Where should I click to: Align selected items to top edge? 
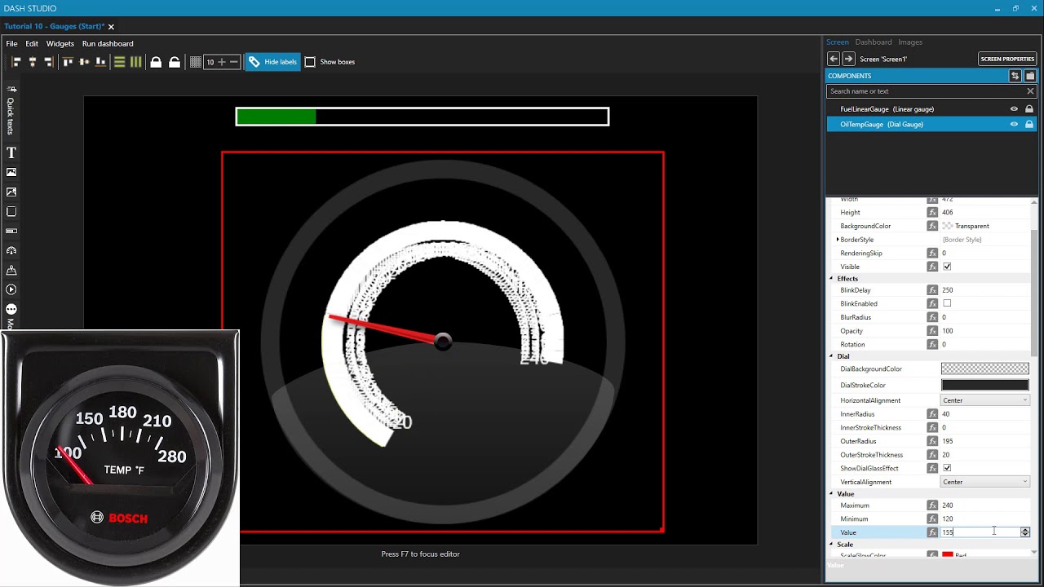coord(68,62)
